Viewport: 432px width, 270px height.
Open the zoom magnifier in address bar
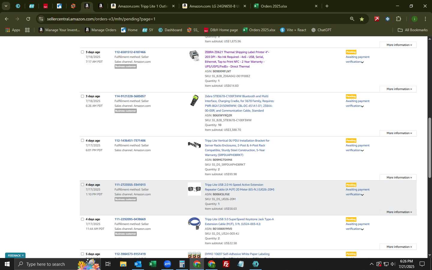tap(352, 19)
